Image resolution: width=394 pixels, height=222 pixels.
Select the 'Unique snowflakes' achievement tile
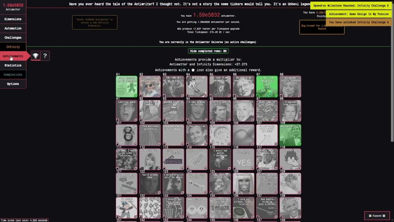[150, 208]
